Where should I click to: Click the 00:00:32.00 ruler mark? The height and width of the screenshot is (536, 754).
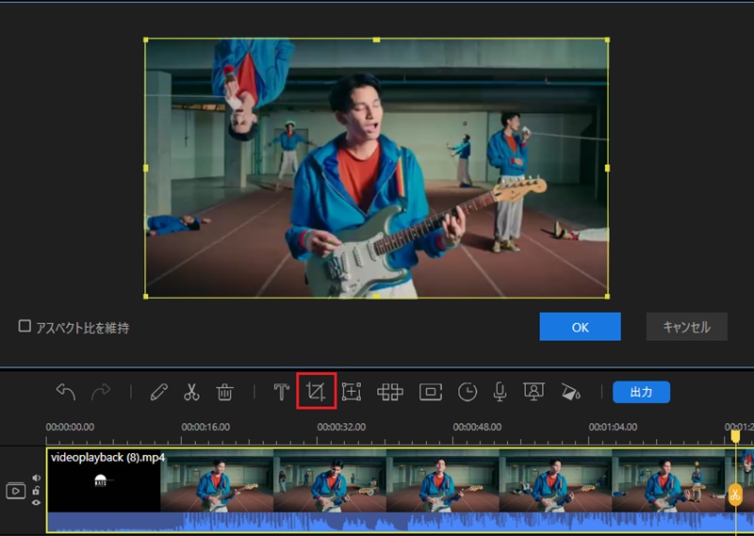pos(341,427)
